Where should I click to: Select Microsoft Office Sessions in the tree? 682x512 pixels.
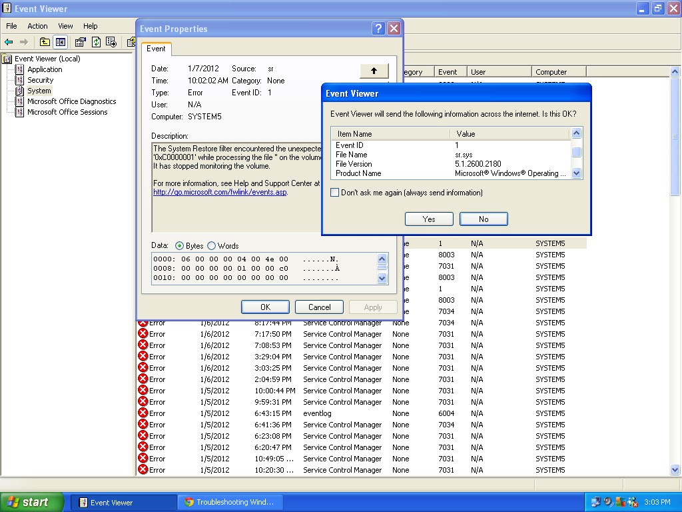(67, 112)
